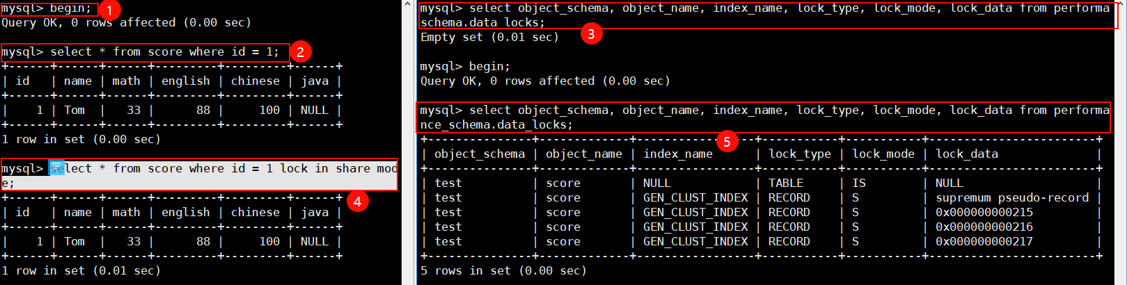Click the "supremum pseudo-record" lock_data cell
This screenshot has width=1127, height=285.
click(1011, 197)
